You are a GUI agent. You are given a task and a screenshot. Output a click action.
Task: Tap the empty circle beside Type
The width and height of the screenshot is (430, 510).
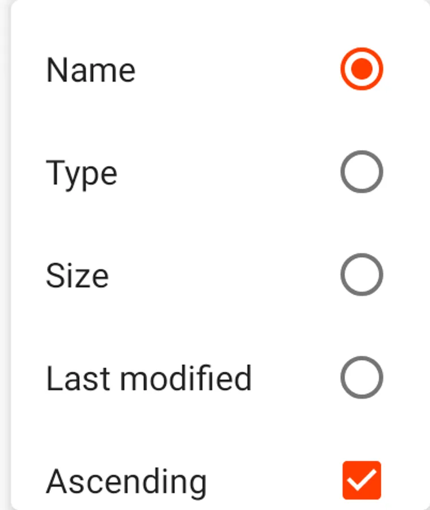362,172
